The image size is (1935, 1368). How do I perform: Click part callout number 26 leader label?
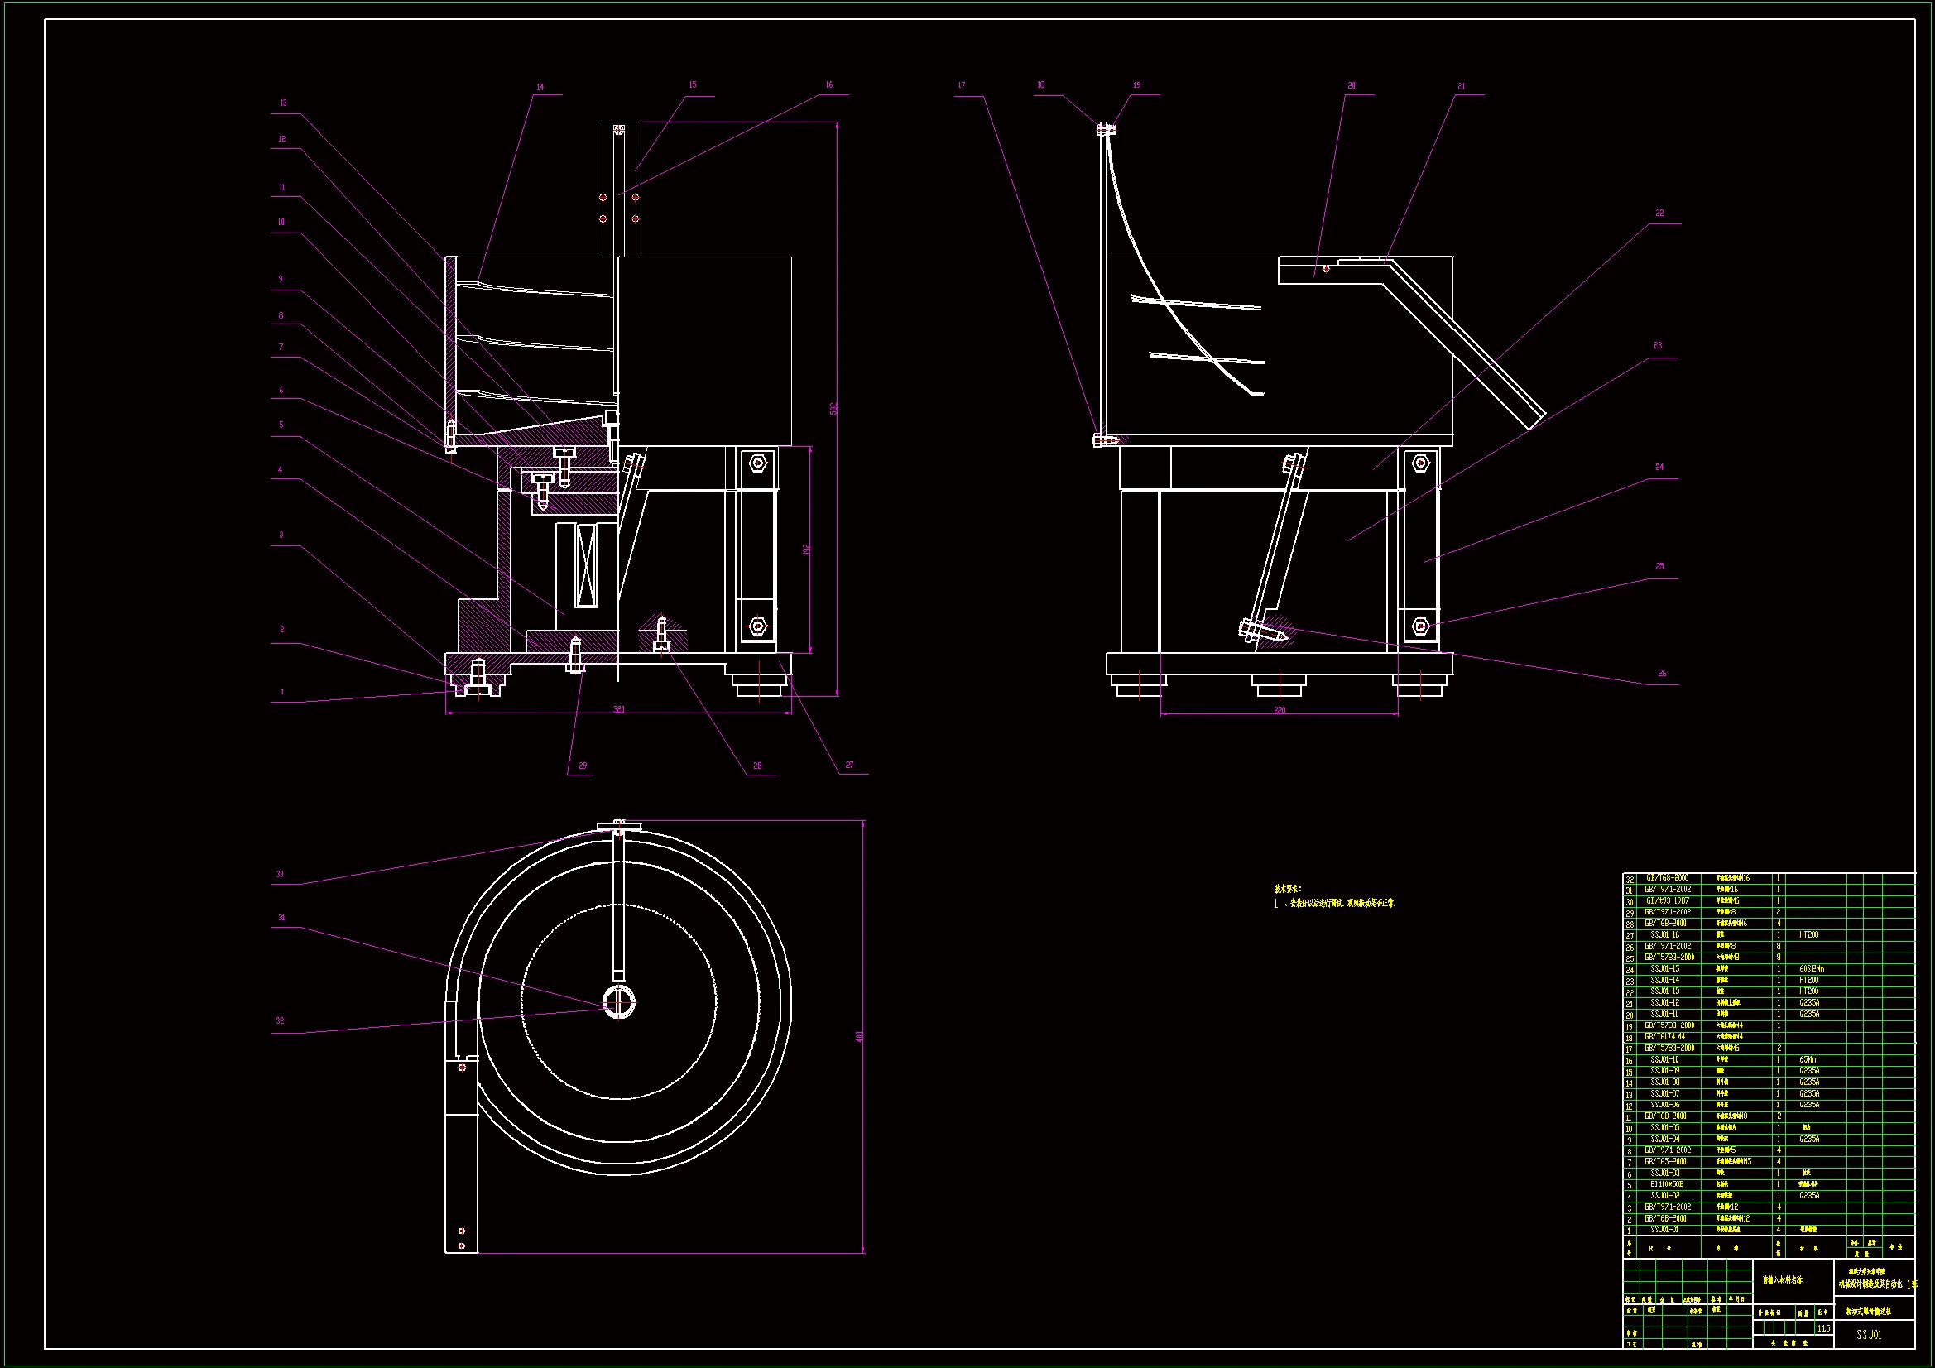1662,674
